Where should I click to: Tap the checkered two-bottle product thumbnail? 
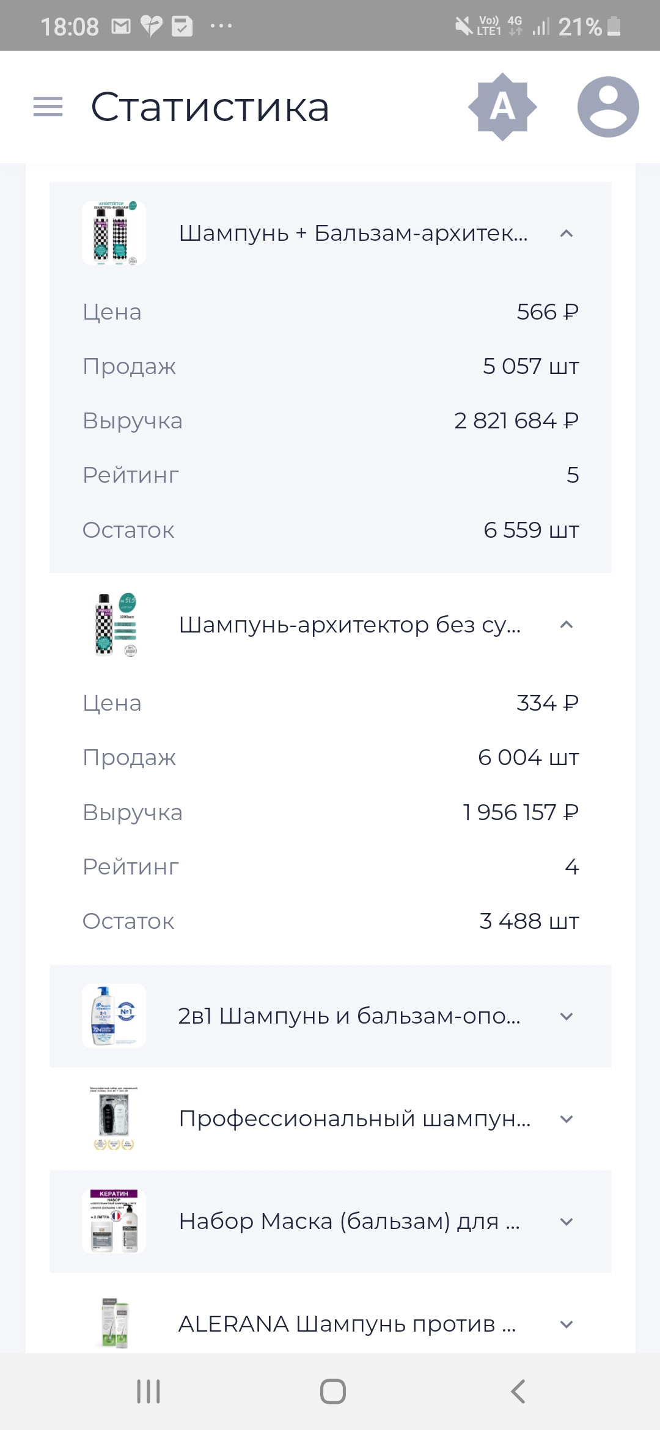click(x=114, y=233)
